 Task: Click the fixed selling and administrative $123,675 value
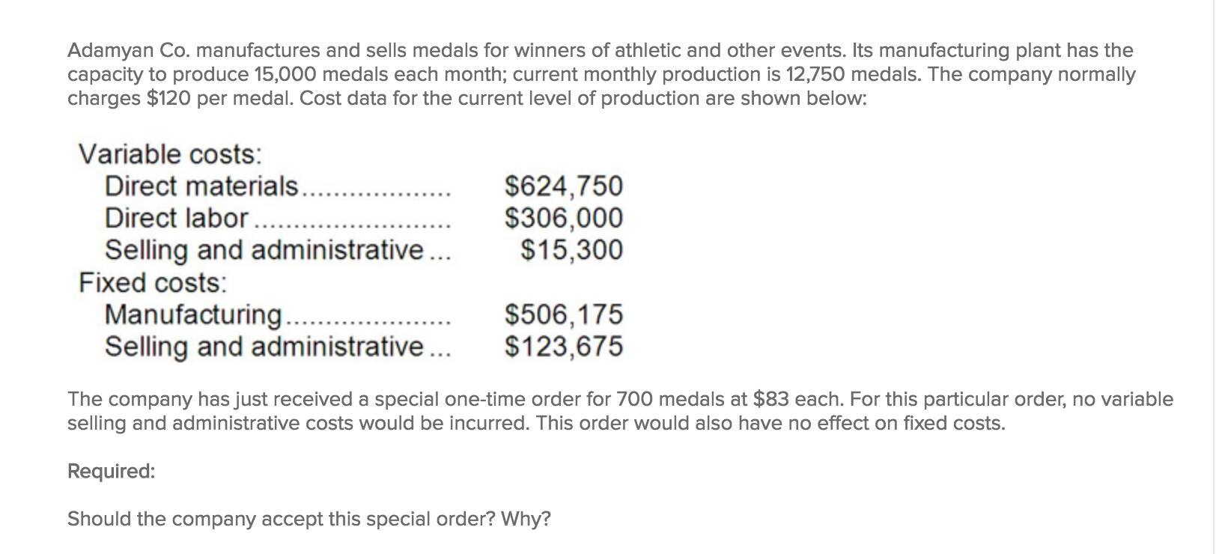564,347
